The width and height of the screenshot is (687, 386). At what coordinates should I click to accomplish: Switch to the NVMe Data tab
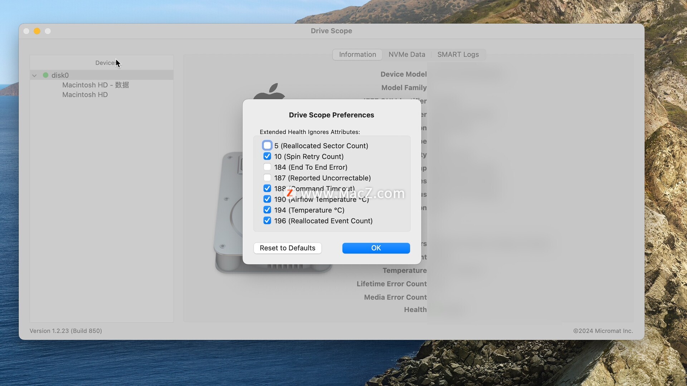click(x=407, y=54)
